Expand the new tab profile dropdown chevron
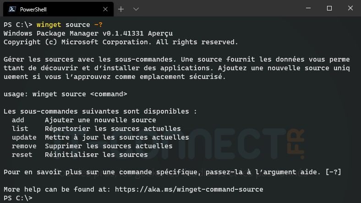This screenshot has width=361, height=203. coord(136,9)
